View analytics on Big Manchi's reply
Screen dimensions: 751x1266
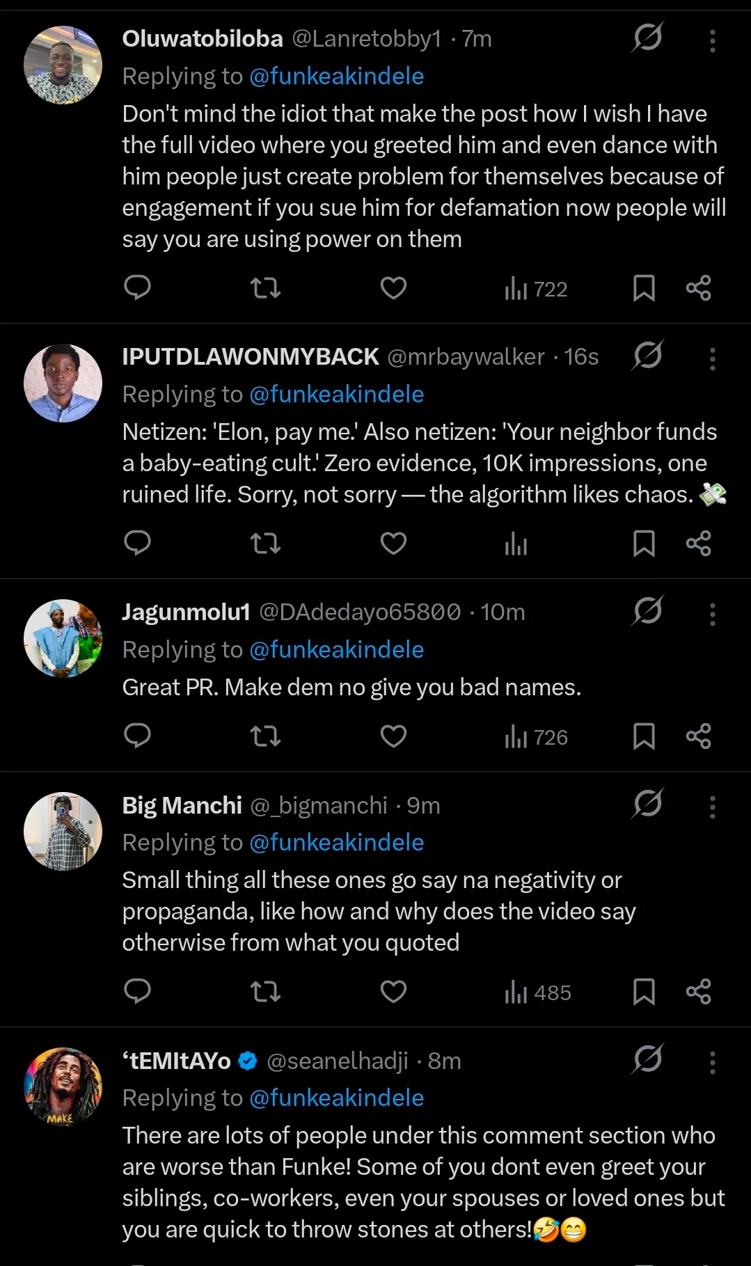(x=537, y=992)
